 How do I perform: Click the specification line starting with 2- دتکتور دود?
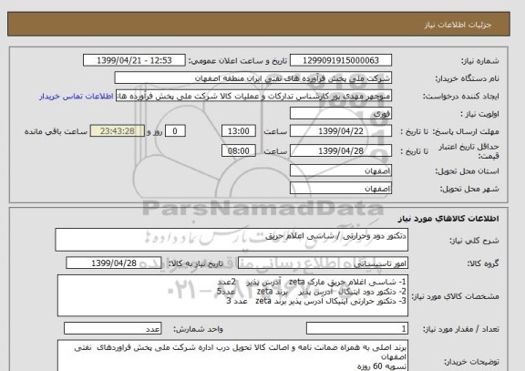click(x=311, y=292)
